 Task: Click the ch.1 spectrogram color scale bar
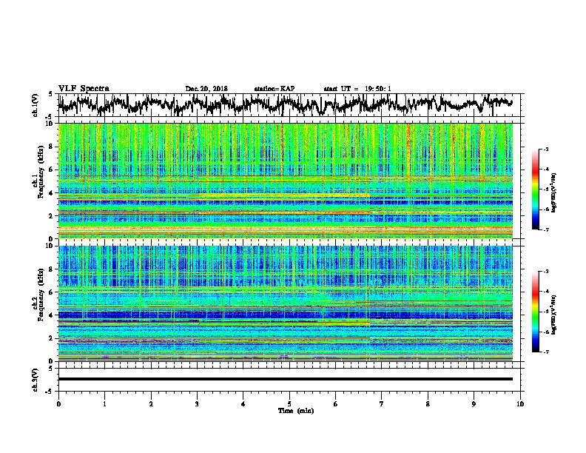coord(535,189)
